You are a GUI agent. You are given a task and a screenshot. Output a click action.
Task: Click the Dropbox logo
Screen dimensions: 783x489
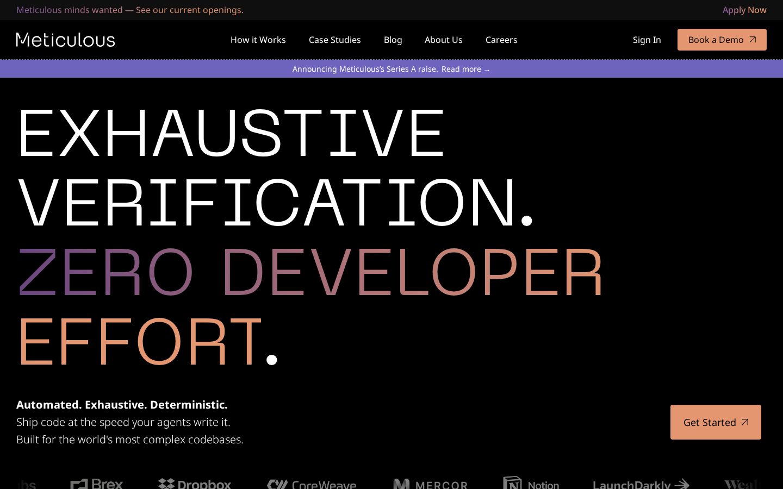195,484
